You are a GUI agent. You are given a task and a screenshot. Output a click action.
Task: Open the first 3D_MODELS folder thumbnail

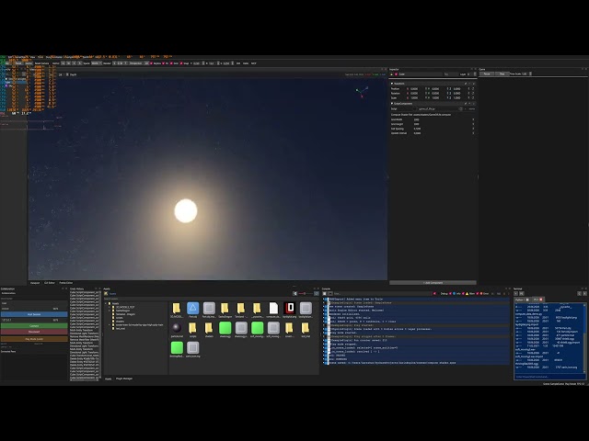[x=177, y=309]
